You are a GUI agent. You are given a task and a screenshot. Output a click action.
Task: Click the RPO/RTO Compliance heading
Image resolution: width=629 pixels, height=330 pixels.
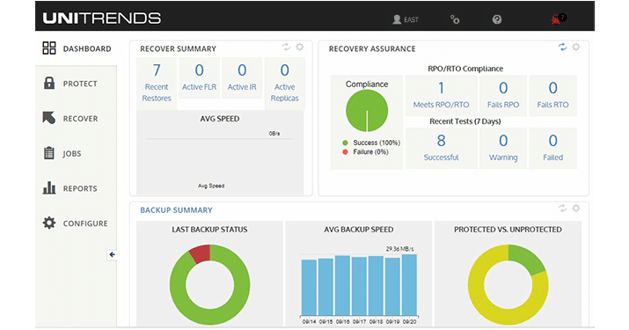click(465, 69)
